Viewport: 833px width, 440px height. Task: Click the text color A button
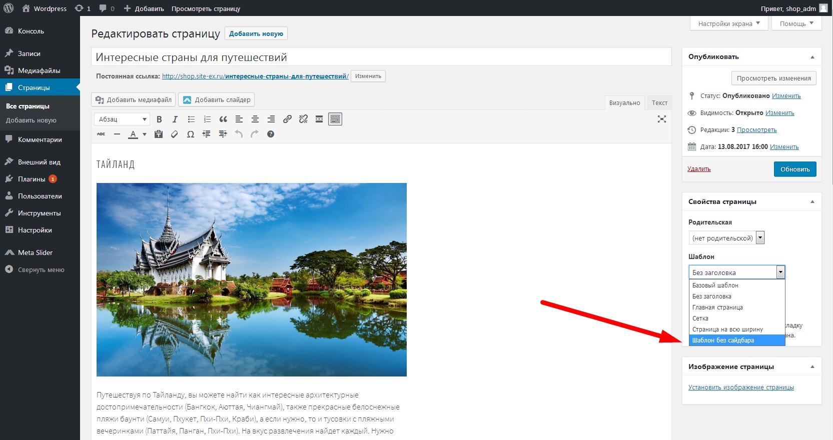click(x=133, y=134)
